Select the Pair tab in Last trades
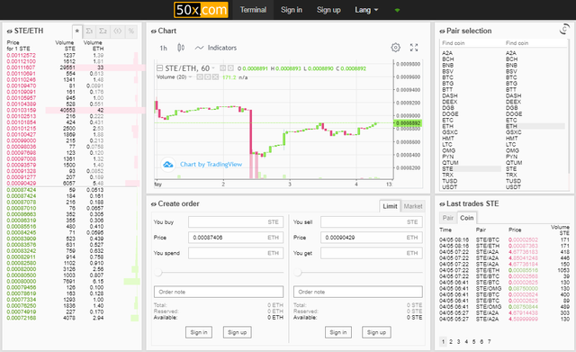The height and width of the screenshot is (352, 576). (x=448, y=218)
